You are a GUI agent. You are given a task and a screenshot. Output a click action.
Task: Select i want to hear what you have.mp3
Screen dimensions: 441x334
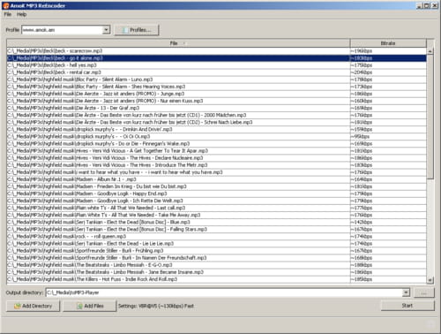(216, 172)
